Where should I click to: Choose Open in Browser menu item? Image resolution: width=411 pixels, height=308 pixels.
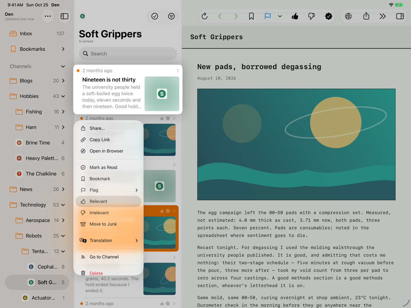point(108,151)
